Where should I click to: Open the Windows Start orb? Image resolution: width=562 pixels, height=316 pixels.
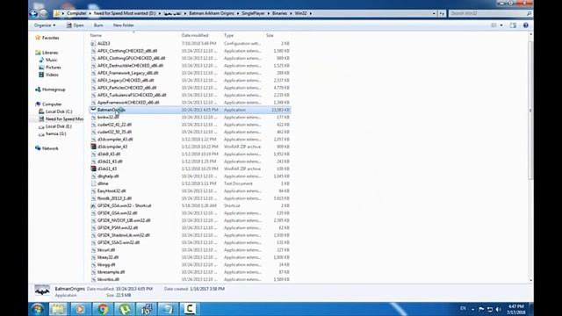(37, 309)
